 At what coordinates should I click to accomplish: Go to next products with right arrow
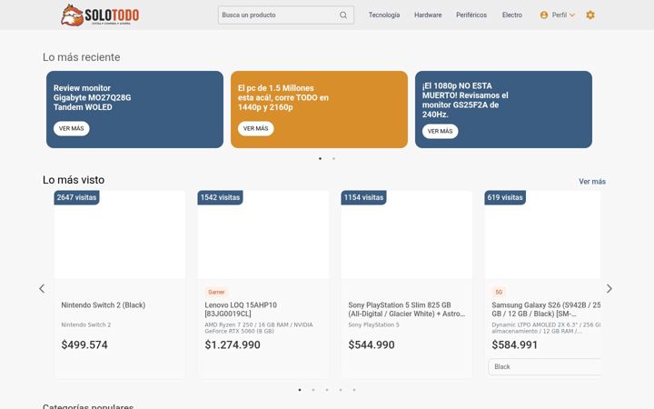click(609, 288)
